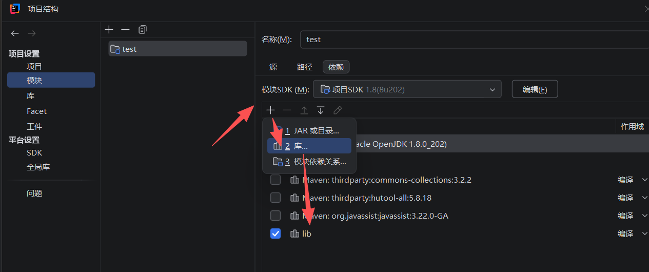Enable export for commons-collections dependency
Screen dimensions: 649x272
(276, 180)
